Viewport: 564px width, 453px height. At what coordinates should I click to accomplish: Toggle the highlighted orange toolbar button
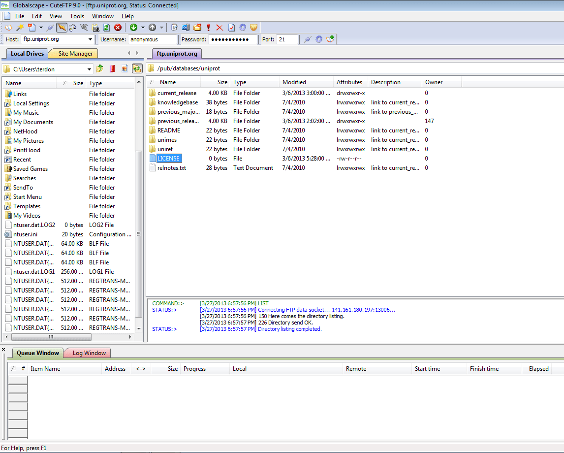tap(62, 28)
